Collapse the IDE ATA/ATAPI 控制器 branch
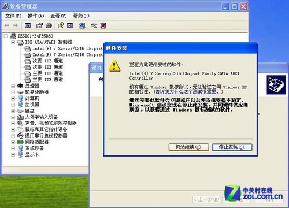The image size is (289, 208). [x=13, y=42]
